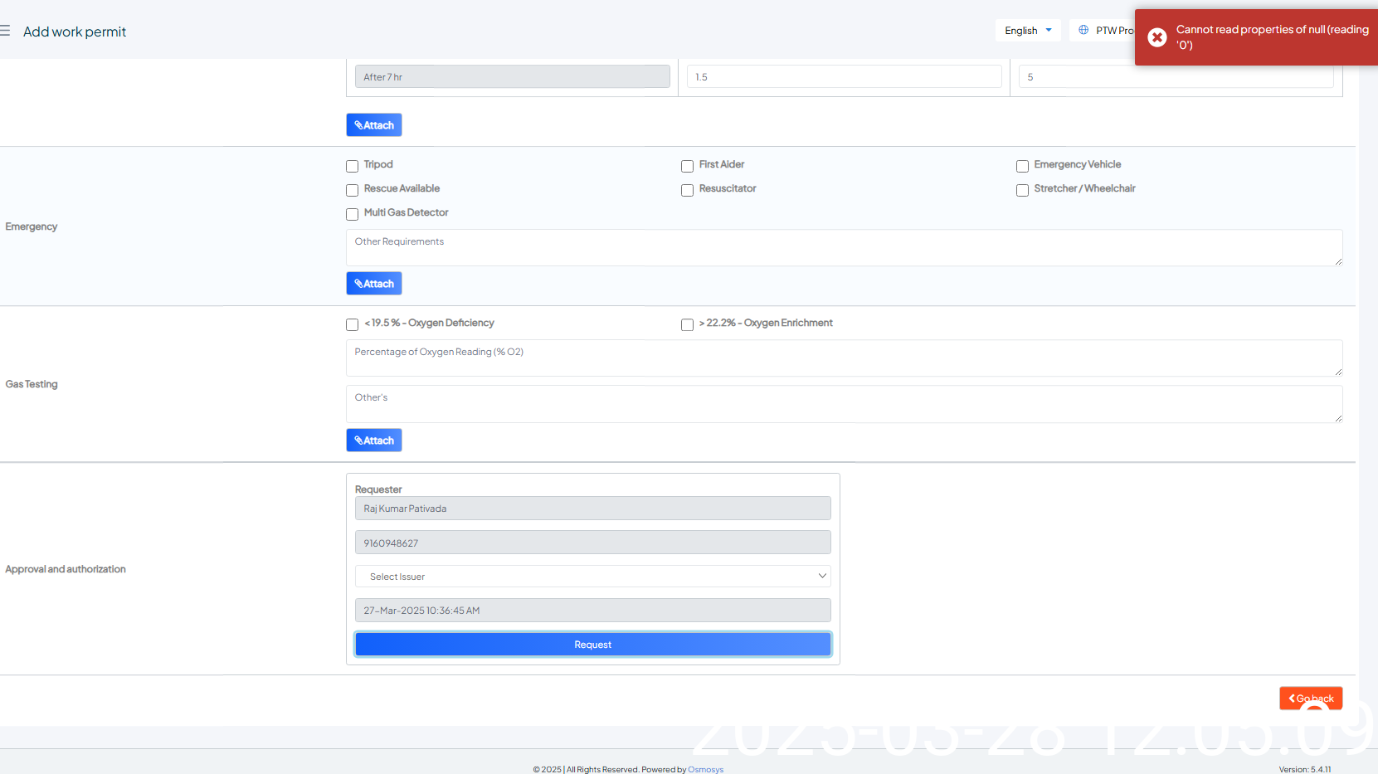Check Oxygen Enrichment option
1378x774 pixels.
point(687,324)
